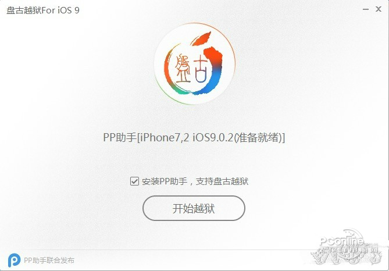This screenshot has height=271, width=389.
Task: Click the 盘古越狱For iOS 9 window title
Action: tap(43, 10)
